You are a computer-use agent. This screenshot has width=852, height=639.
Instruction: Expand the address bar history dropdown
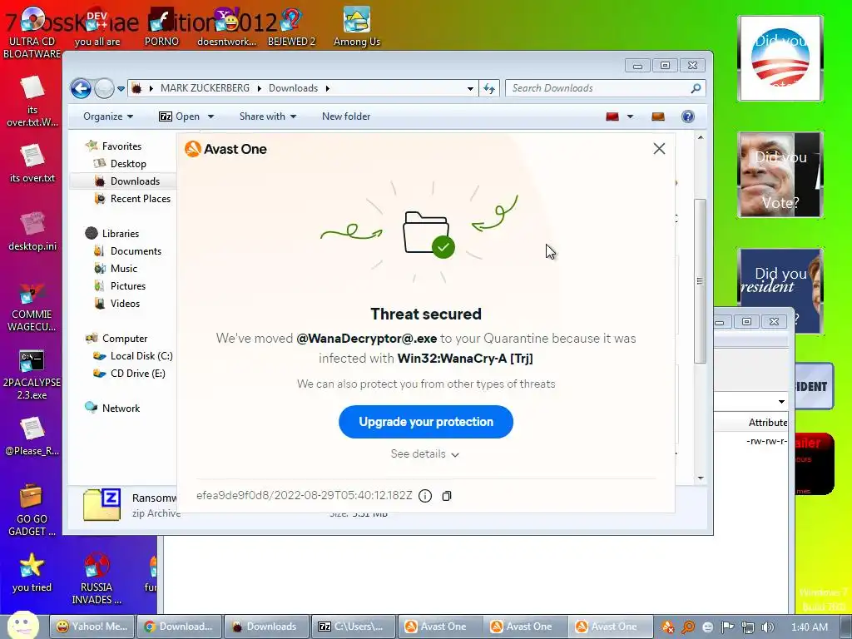pos(471,88)
